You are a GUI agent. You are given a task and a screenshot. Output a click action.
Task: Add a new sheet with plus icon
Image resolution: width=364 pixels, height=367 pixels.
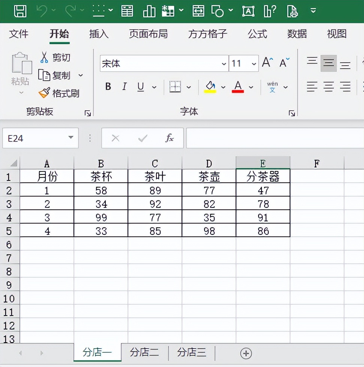point(246,353)
